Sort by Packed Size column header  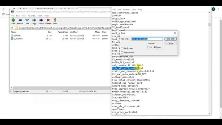(62, 32)
